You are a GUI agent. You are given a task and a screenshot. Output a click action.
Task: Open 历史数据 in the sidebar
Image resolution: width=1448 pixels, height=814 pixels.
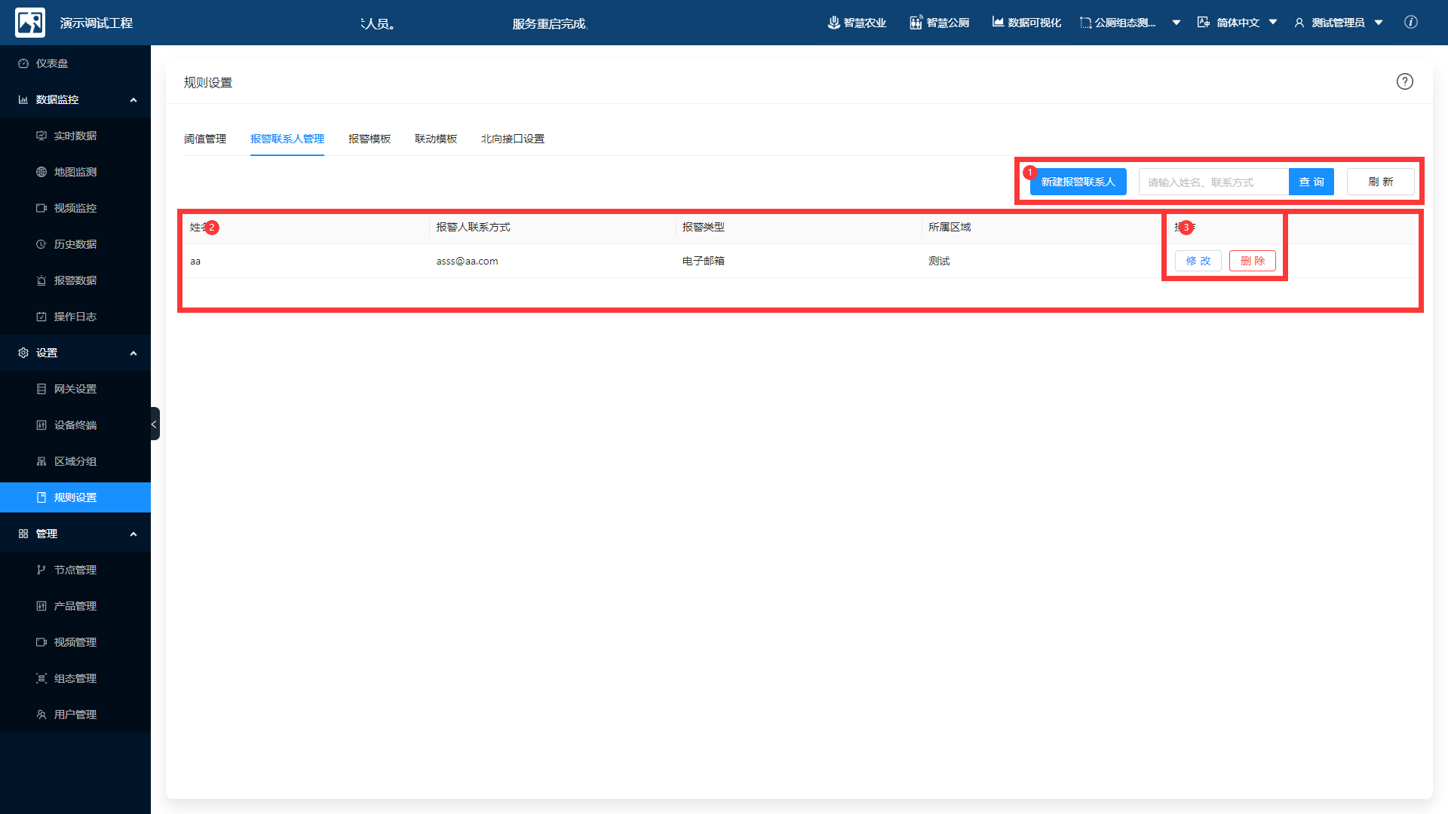pyautogui.click(x=75, y=244)
